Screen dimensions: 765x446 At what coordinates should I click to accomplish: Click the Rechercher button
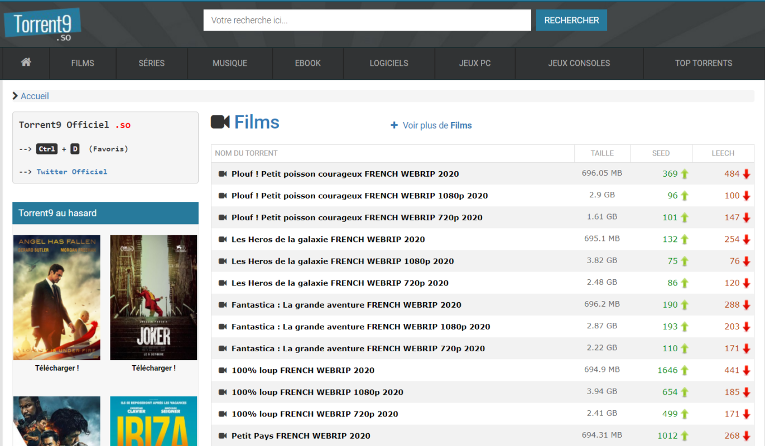point(571,20)
